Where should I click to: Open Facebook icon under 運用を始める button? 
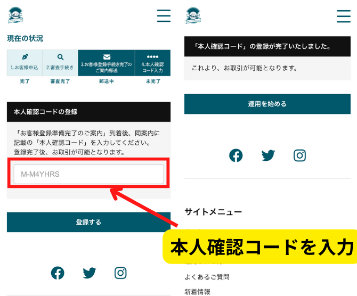tap(236, 155)
